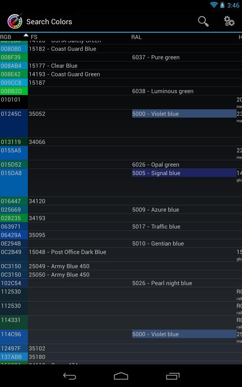Tap the Search Colors title
The image size is (242, 387).
pos(49,22)
